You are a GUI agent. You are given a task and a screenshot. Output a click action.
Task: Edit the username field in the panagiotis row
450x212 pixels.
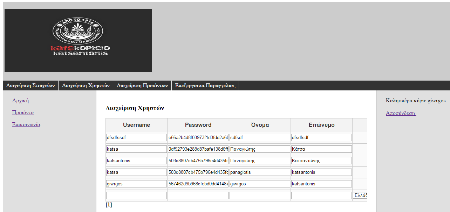tap(136, 172)
